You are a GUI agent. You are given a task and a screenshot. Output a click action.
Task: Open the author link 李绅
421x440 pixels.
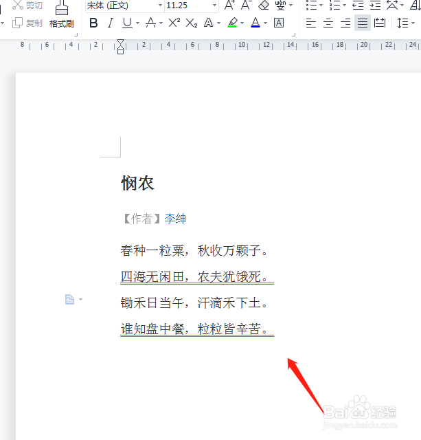point(175,219)
